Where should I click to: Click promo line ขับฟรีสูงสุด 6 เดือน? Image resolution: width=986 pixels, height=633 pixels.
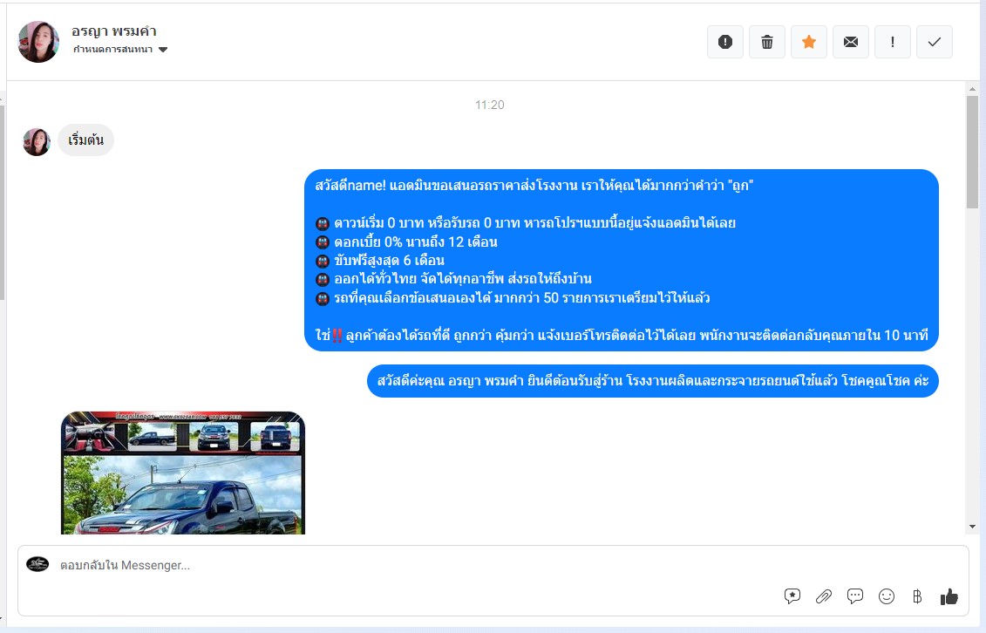tap(380, 260)
